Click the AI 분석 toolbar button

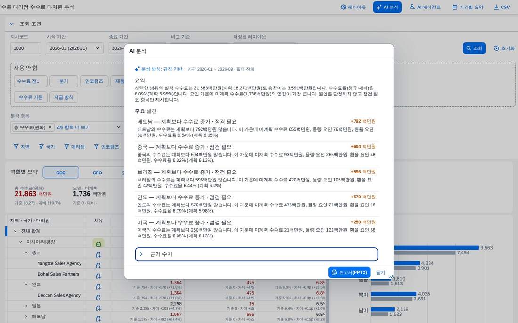[x=387, y=7]
